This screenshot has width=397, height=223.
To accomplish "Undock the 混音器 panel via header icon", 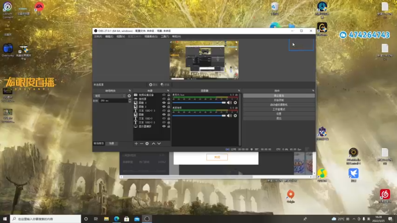I will (239, 91).
